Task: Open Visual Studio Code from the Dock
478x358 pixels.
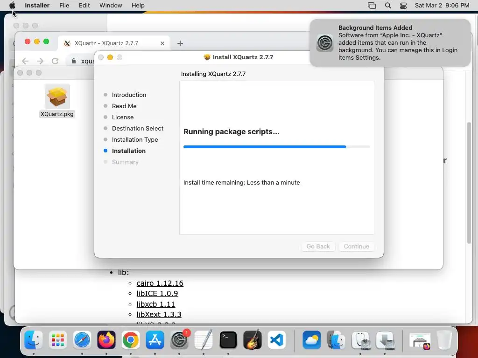Action: pos(277,340)
